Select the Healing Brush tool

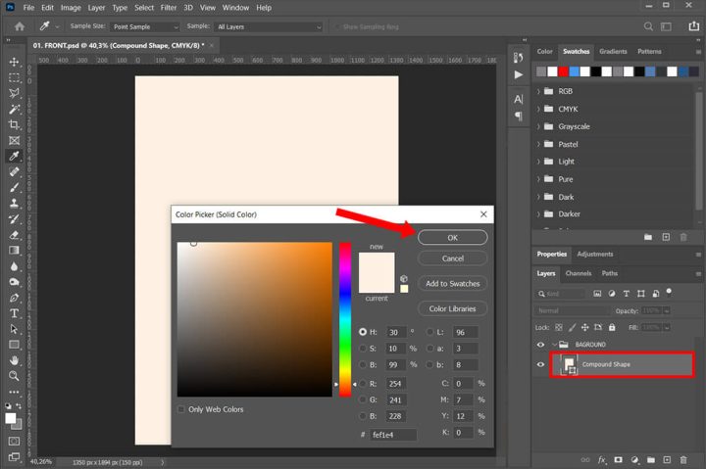point(14,171)
